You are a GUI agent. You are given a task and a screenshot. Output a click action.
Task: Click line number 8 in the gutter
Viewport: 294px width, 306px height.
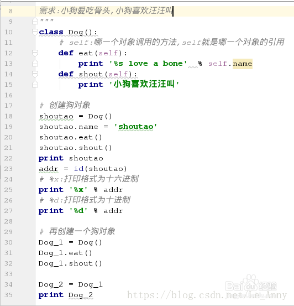pos(11,11)
